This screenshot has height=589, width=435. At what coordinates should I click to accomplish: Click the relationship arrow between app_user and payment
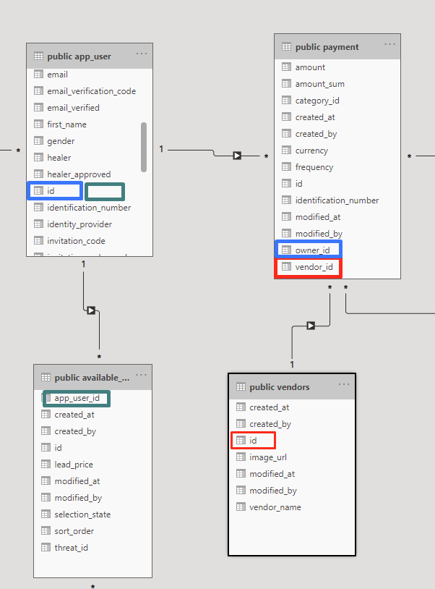tap(237, 156)
